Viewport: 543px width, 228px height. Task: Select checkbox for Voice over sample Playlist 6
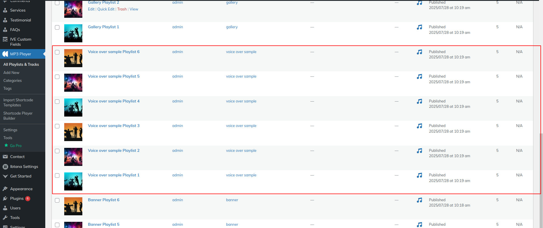tap(57, 52)
